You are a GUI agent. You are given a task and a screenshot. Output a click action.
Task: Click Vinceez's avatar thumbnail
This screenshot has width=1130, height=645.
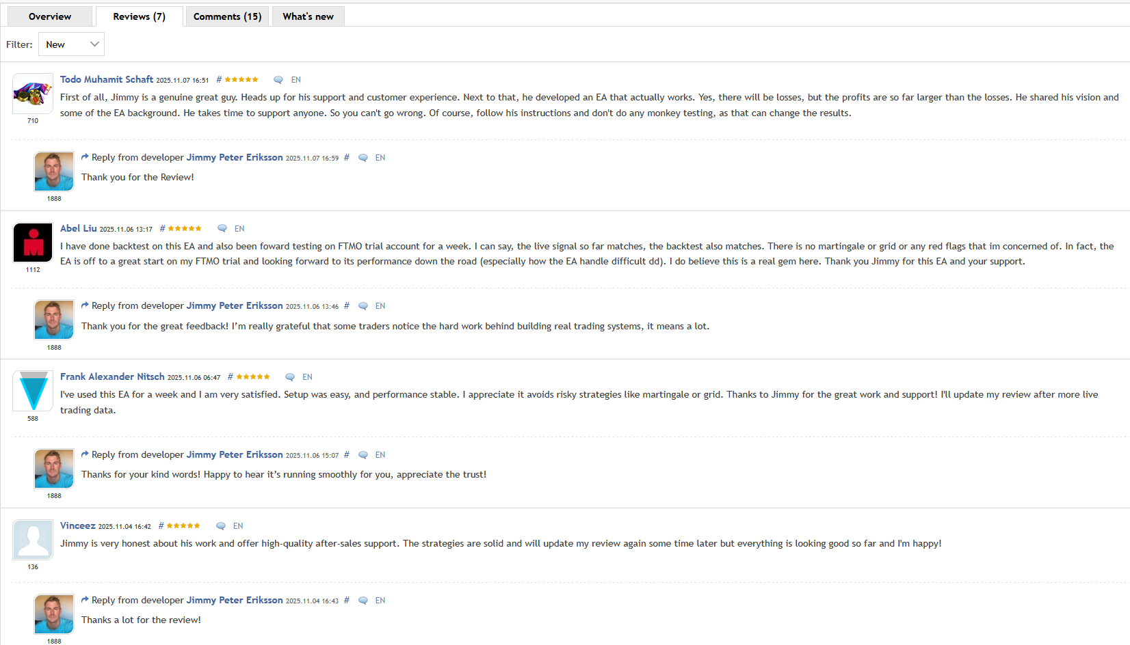pos(32,539)
